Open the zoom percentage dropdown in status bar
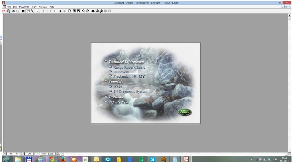The width and height of the screenshot is (292, 162). tap(16, 154)
